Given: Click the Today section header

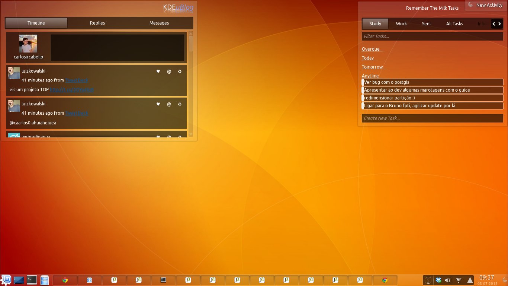Looking at the screenshot, I should 368,58.
